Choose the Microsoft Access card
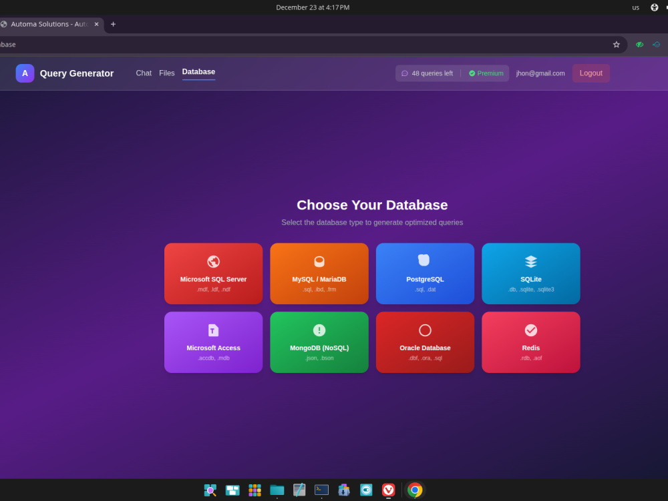Viewport: 668px width, 501px height. point(214,342)
